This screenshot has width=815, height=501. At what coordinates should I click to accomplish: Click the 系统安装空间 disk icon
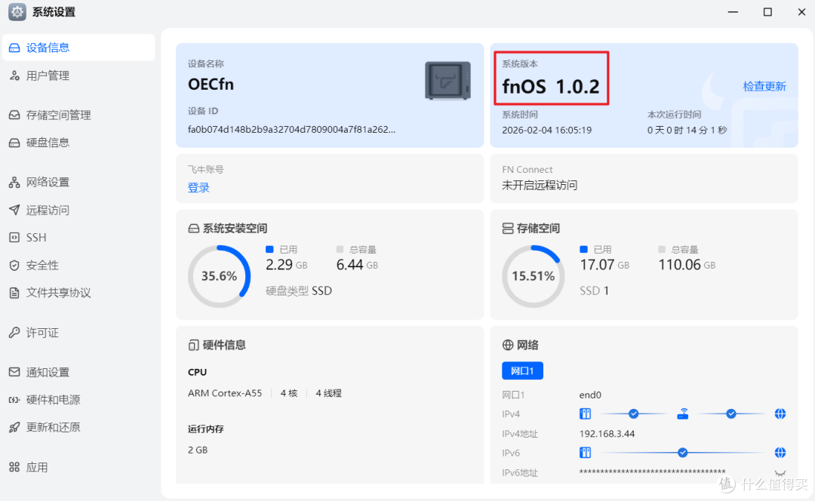click(x=193, y=229)
